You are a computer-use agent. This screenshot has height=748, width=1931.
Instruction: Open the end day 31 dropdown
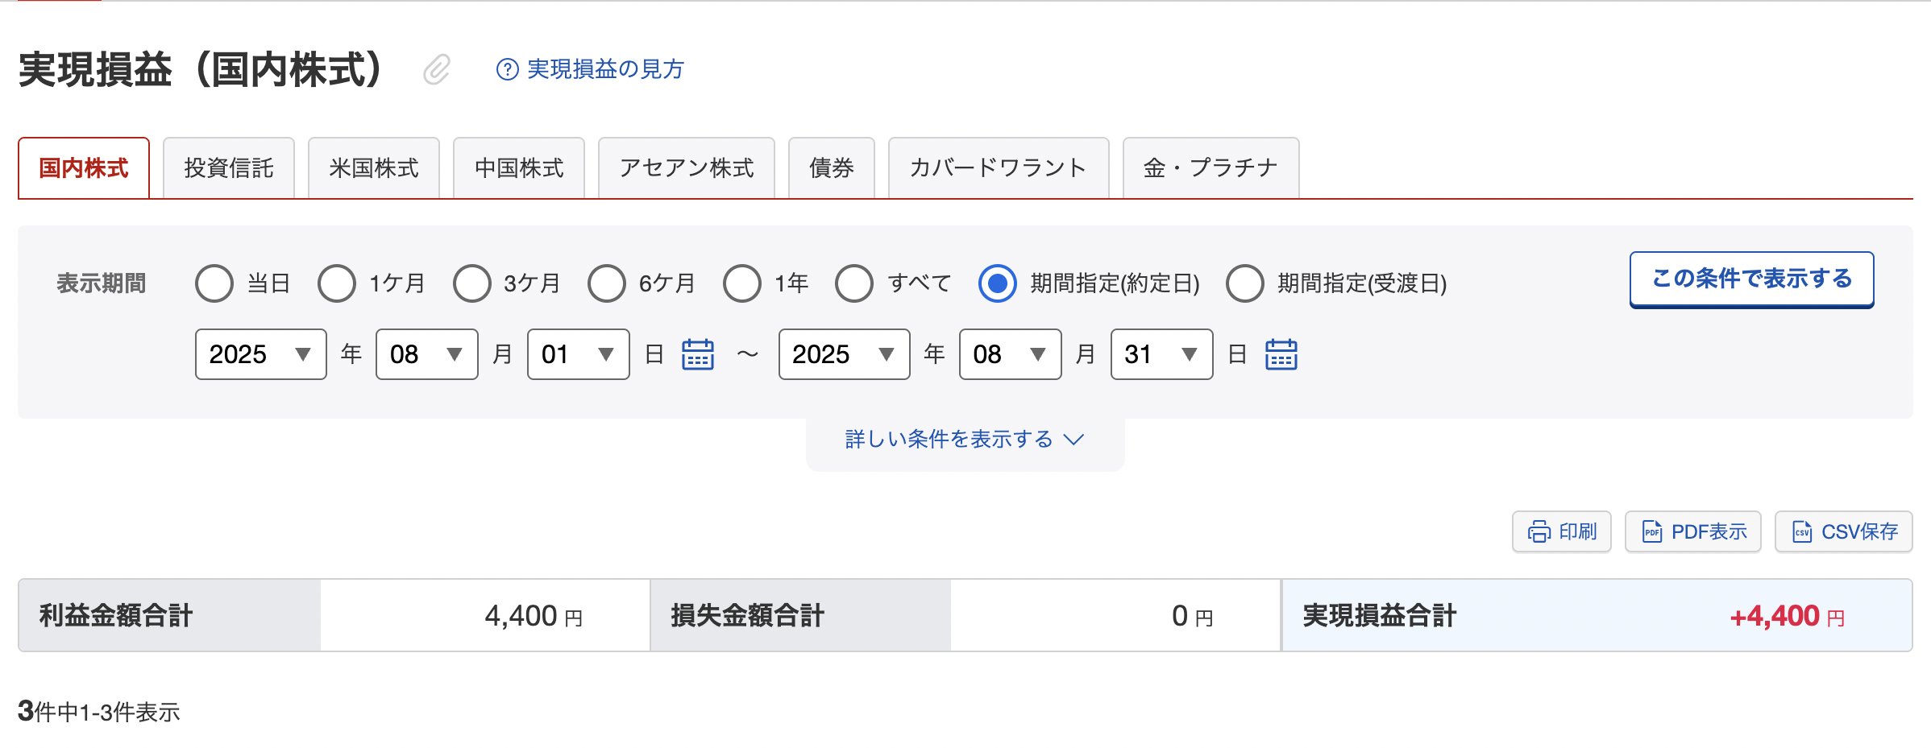(1162, 354)
